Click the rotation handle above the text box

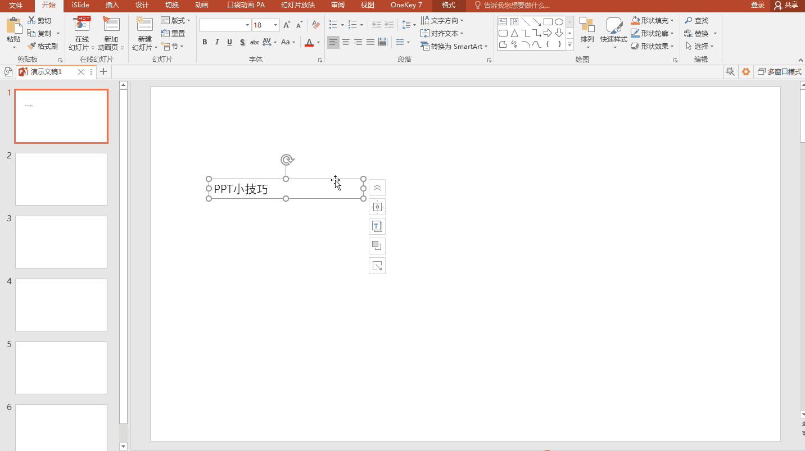tap(287, 160)
